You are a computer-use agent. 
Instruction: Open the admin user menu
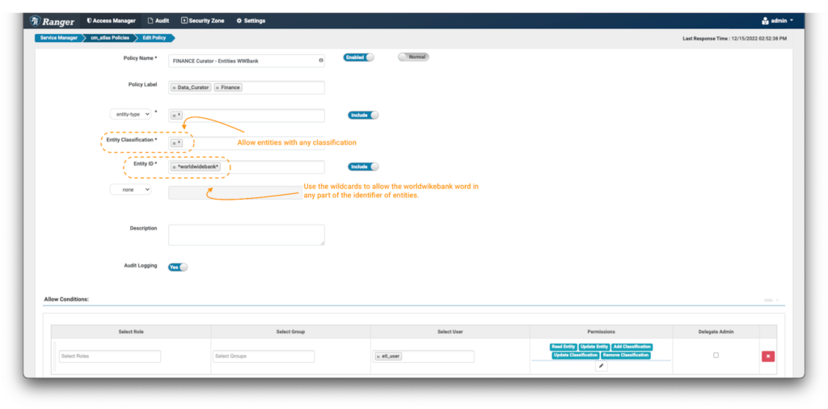(778, 20)
